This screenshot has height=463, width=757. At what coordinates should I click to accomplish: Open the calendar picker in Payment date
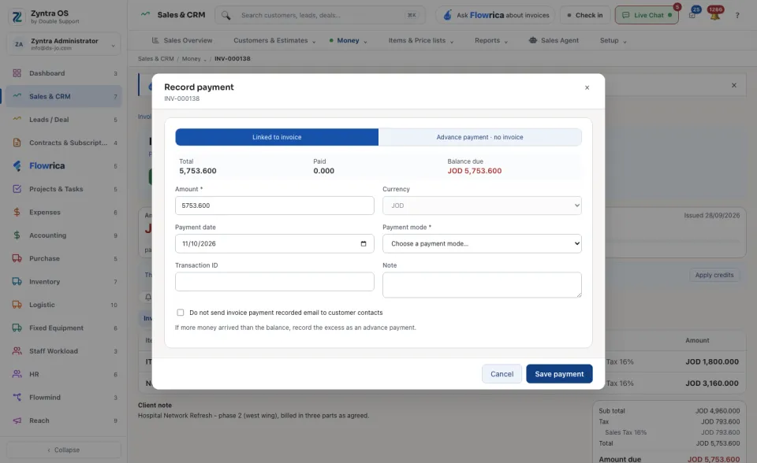coord(364,243)
